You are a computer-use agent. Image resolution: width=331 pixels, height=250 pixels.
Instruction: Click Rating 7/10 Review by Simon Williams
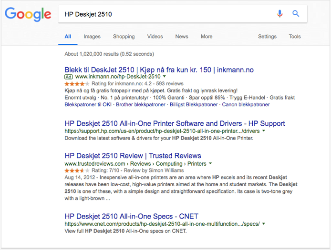pyautogui.click(x=138, y=170)
